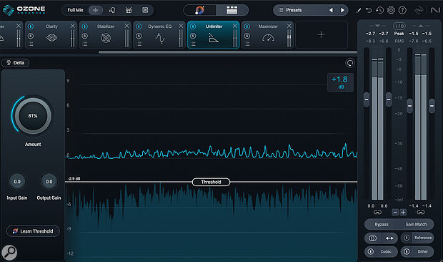Click the Amount knob showing 81%

point(33,116)
